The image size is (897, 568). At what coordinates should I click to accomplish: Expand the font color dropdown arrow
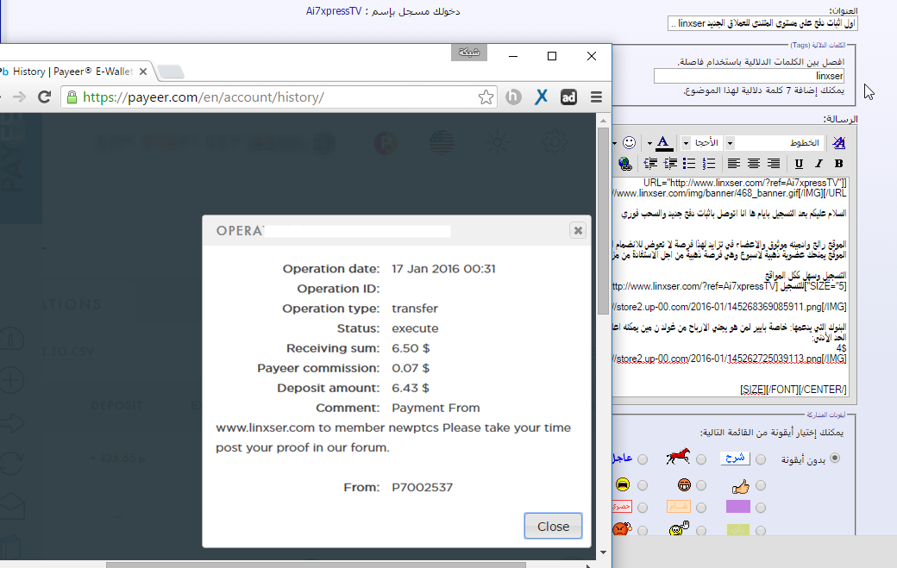649,143
